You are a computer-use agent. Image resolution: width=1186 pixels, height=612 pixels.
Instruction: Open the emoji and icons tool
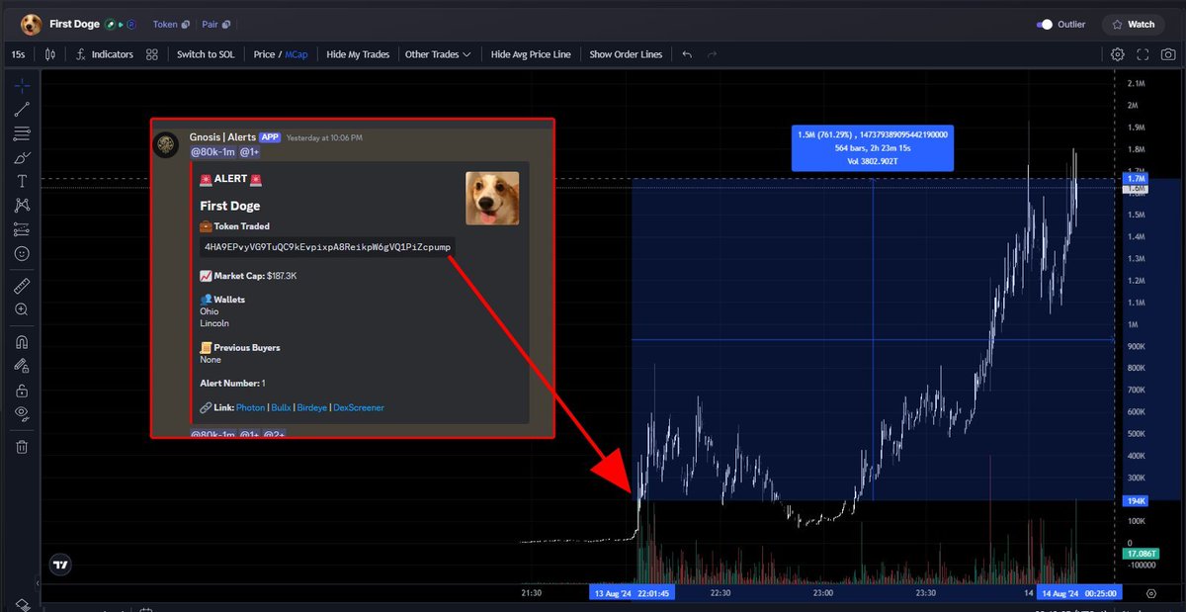[x=22, y=254]
